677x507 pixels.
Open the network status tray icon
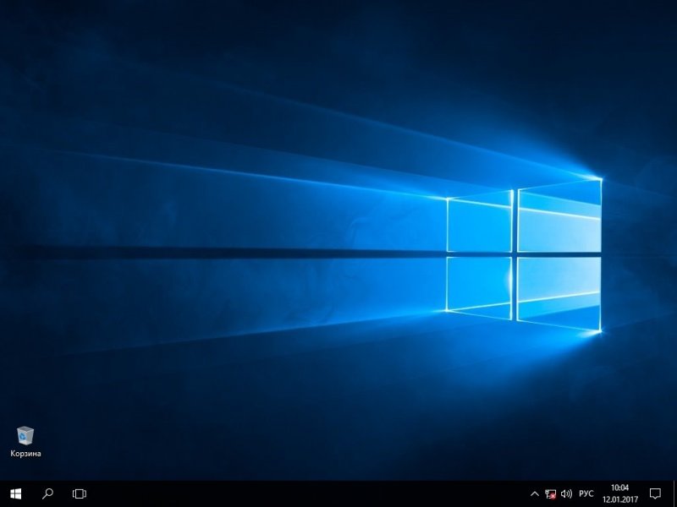(x=550, y=494)
